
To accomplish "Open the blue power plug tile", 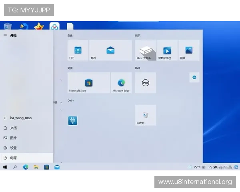I will [x=72, y=120].
